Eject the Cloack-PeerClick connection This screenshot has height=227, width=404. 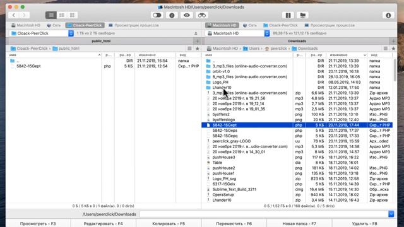point(196,33)
